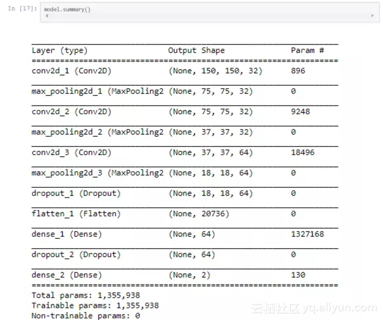
Task: Select output shape '(None, 37, 37, 32)'
Action: pos(211,132)
